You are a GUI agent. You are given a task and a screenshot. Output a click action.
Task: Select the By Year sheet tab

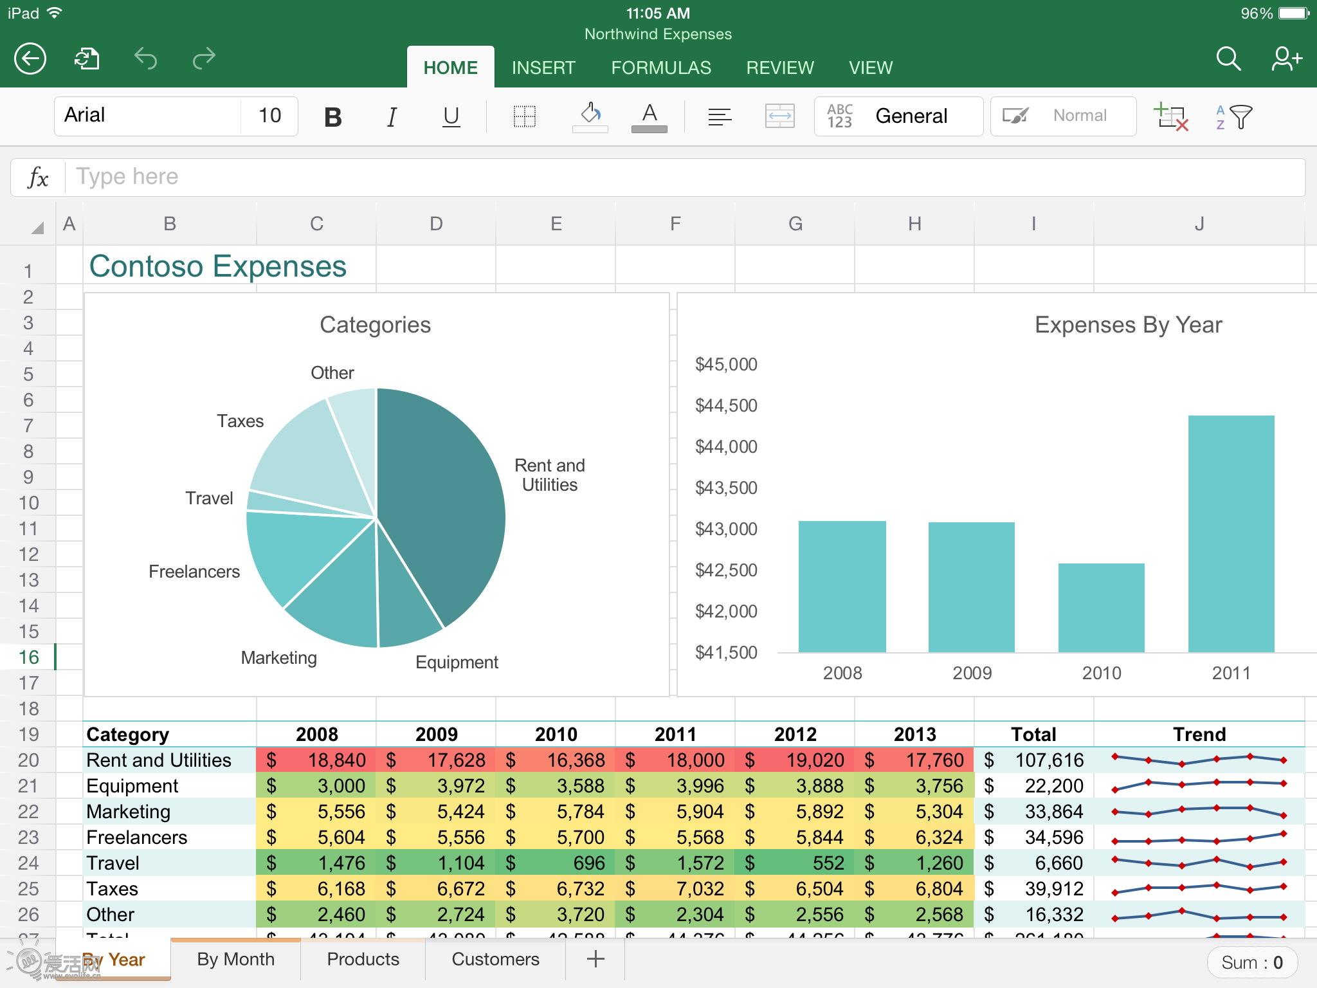tap(113, 960)
